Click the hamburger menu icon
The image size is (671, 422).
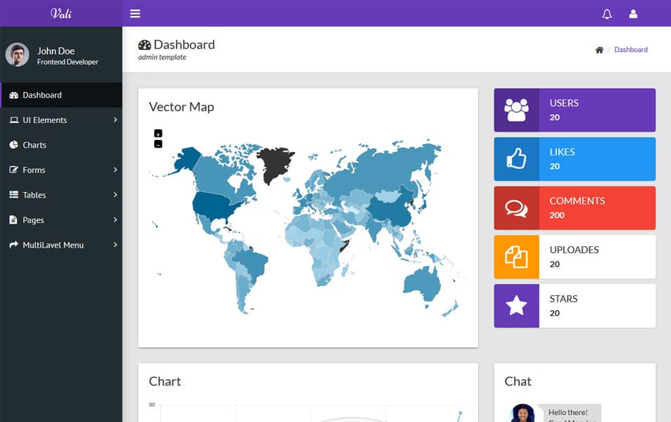point(134,13)
